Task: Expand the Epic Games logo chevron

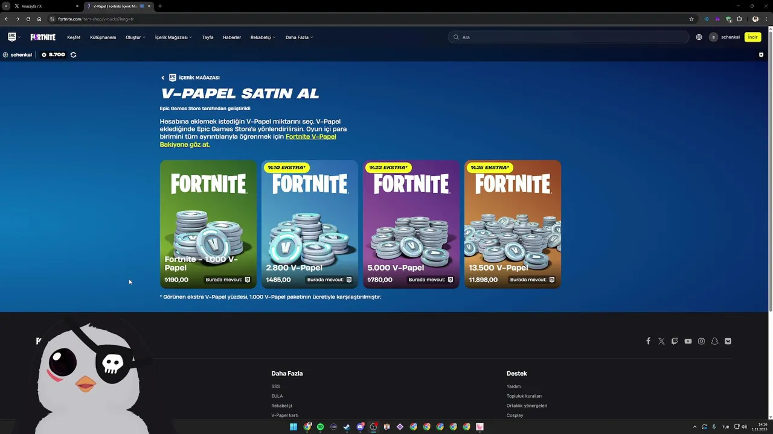Action: coord(19,37)
